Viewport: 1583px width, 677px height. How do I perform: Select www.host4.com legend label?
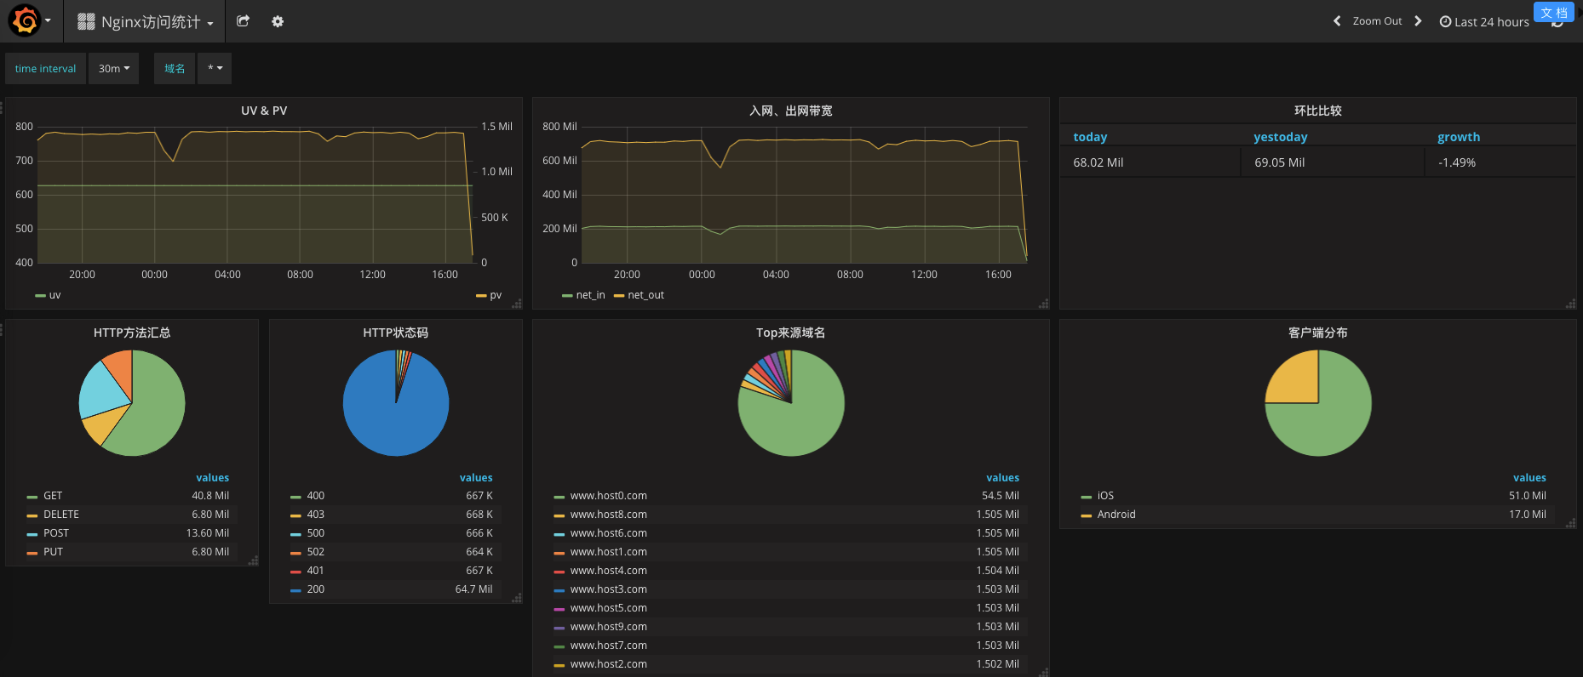(x=609, y=571)
